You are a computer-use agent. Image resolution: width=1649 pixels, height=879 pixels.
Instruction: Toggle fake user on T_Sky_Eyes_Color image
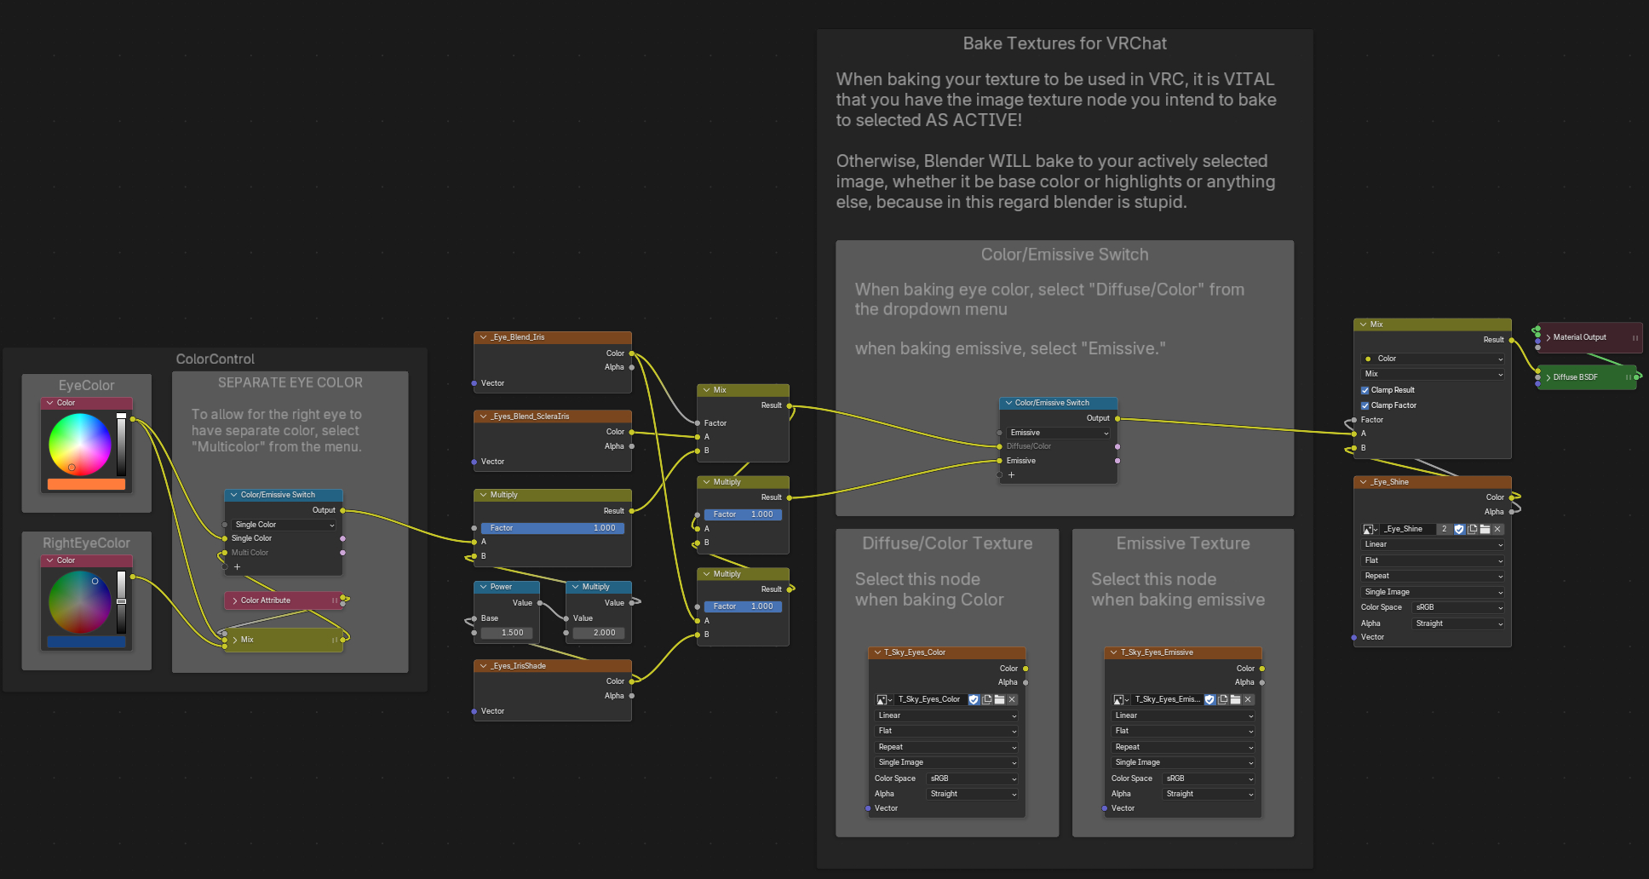pos(974,699)
